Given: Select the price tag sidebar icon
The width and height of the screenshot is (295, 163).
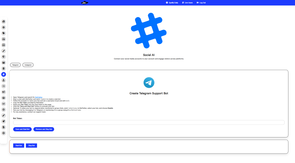Looking at the screenshot, I should (3, 33).
